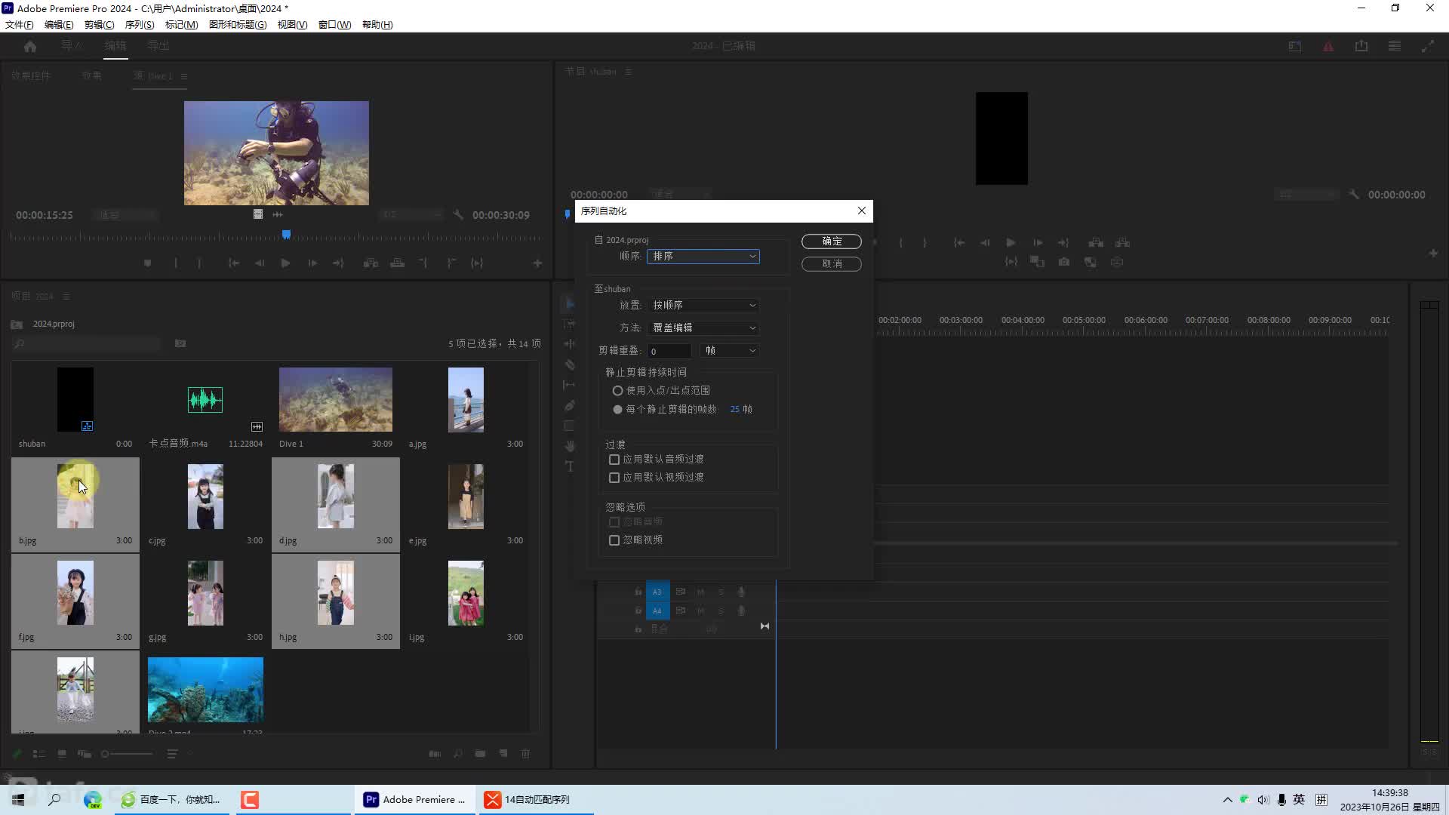
Task: Click Export Frame camera icon in Program monitor
Action: click(1064, 262)
